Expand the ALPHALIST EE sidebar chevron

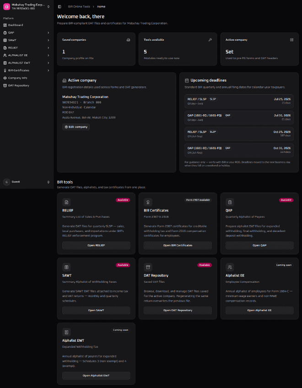48,55
